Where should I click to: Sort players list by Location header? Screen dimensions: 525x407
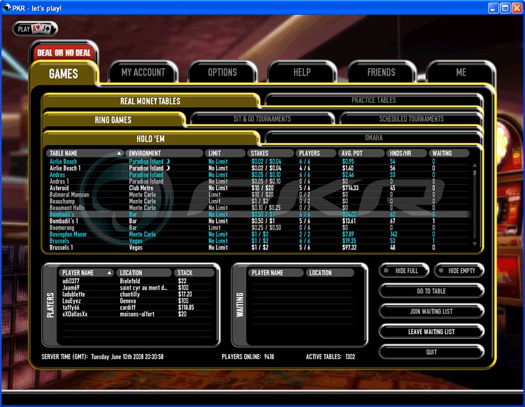(144, 273)
